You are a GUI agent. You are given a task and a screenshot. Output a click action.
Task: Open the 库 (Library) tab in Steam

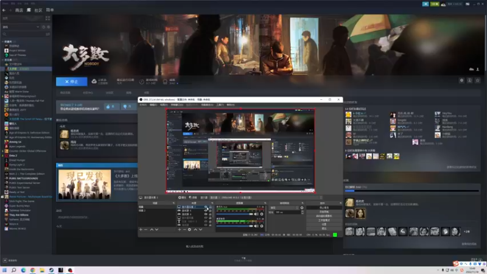[x=29, y=10]
